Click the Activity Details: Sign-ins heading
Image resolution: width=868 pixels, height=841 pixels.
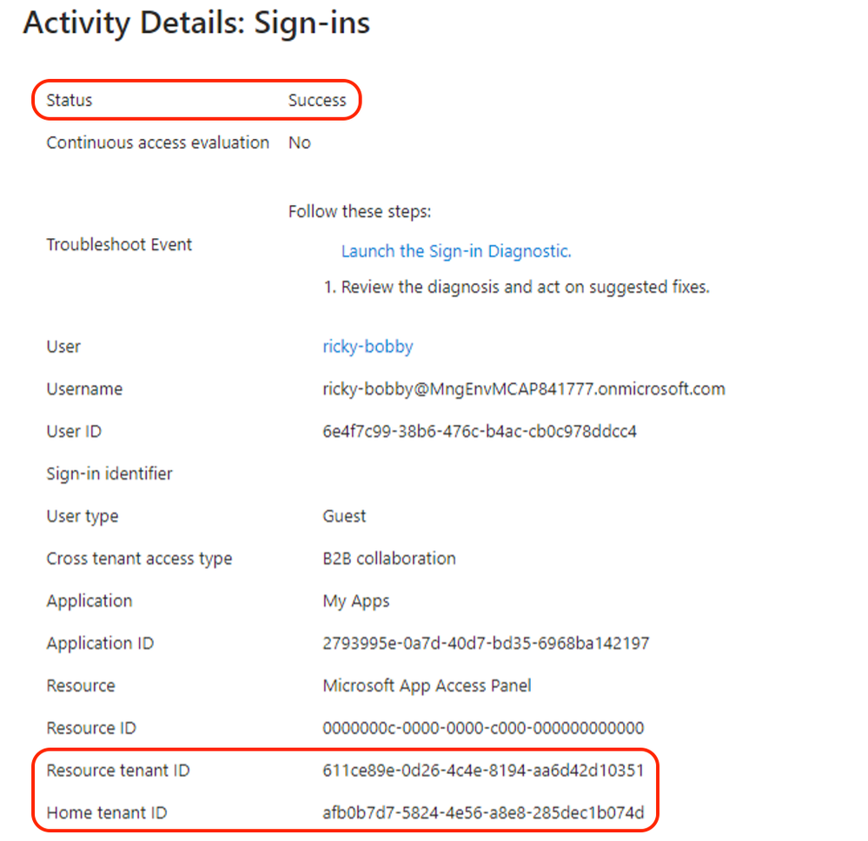196,23
